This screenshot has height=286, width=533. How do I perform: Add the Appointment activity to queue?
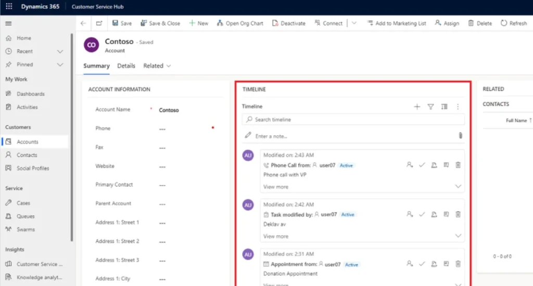pyautogui.click(x=434, y=264)
